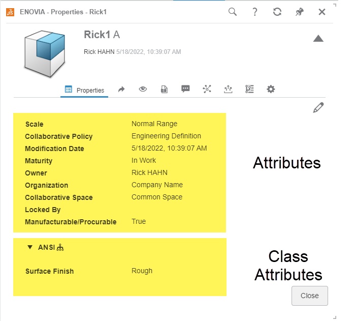Select the Normal Range scale value
The image size is (354, 321).
(x=154, y=124)
